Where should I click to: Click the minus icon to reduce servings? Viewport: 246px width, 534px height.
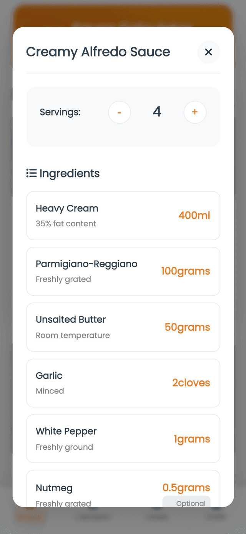(120, 112)
